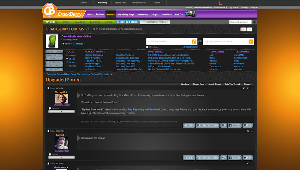Click the post icon beside Today 01:38 AM

[x=48, y=131]
